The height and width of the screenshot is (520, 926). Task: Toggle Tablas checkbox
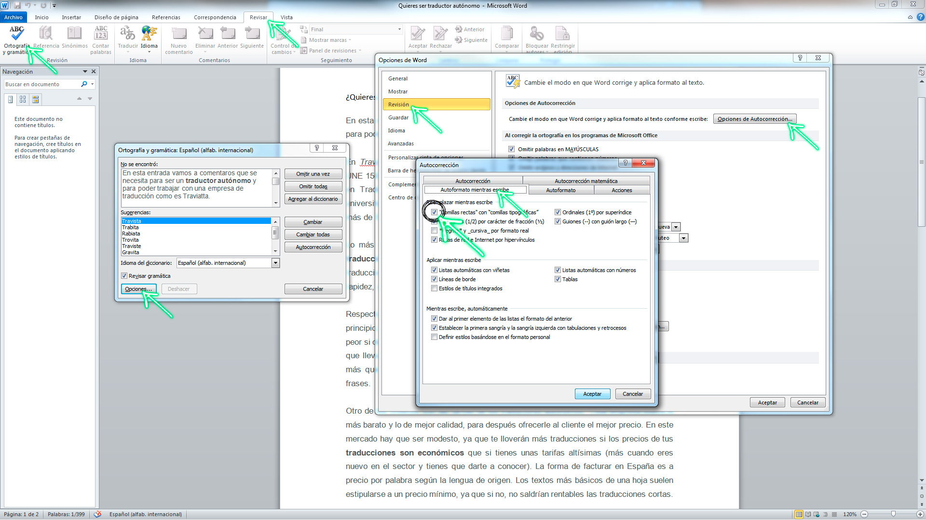pos(558,279)
